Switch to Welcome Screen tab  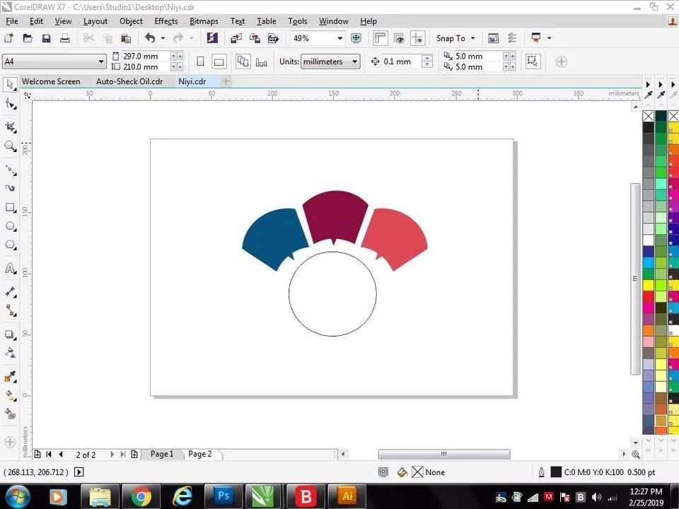tap(51, 81)
